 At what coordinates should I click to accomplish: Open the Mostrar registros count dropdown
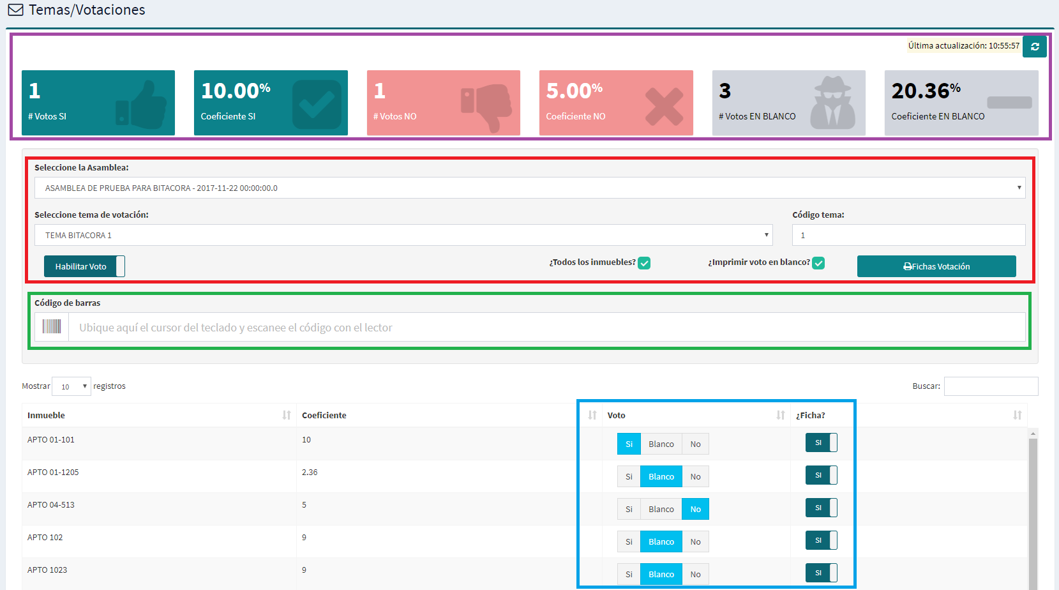point(71,386)
